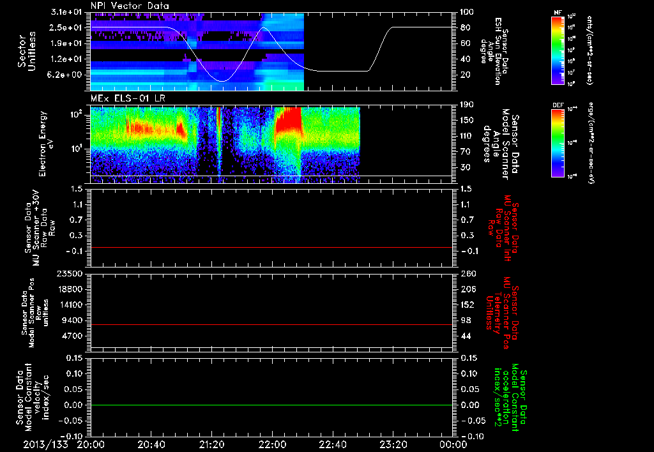Click the 23500 scanner position tick label

(x=70, y=274)
